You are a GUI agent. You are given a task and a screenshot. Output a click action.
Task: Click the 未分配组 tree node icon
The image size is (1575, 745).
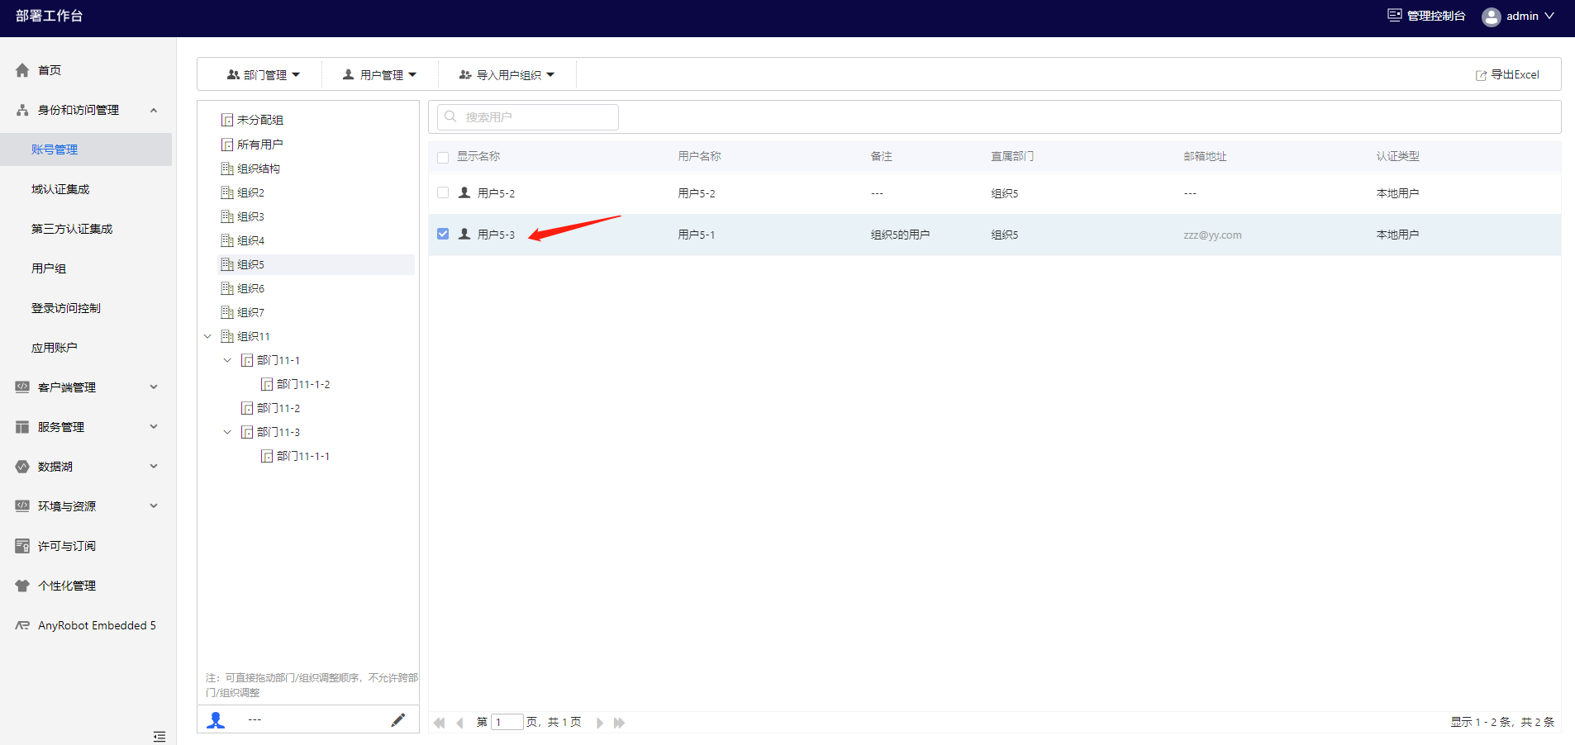click(227, 121)
